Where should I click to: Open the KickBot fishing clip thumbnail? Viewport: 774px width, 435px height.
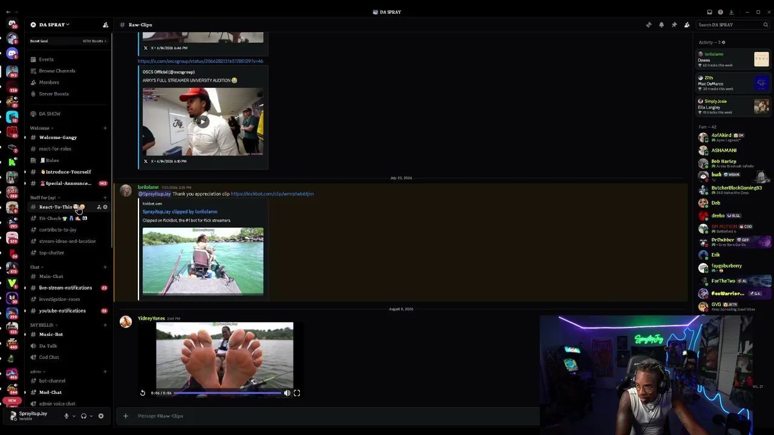(203, 261)
